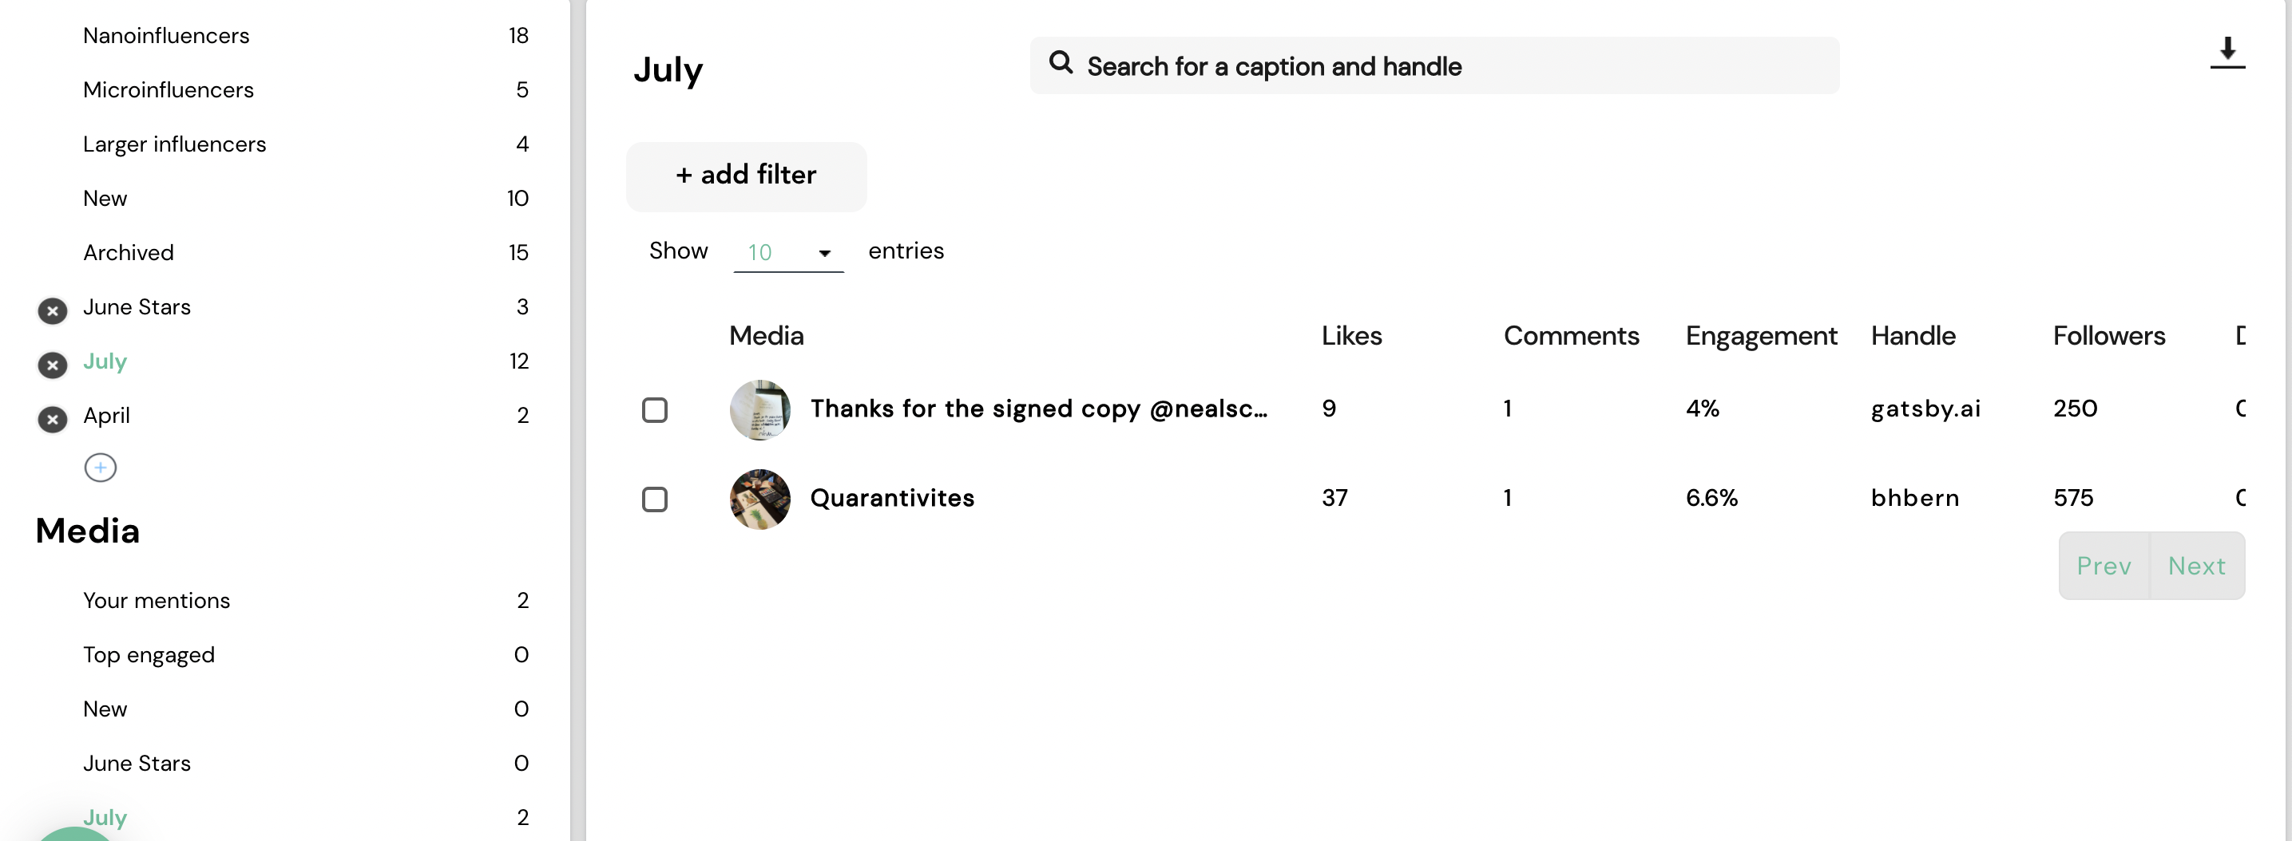Focus the caption and handle search field
Screen dimensions: 2292x841
[1434, 65]
